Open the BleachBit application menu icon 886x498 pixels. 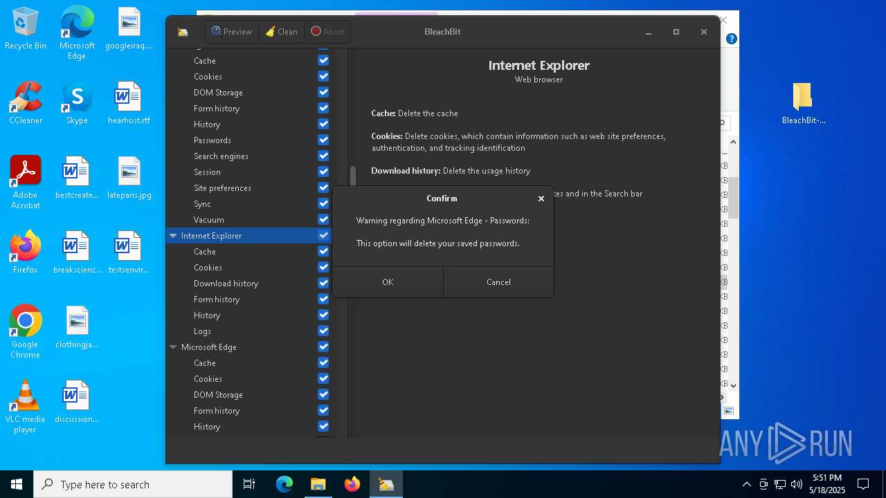(183, 32)
